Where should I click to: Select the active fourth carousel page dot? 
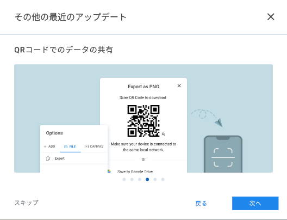coord(147,179)
